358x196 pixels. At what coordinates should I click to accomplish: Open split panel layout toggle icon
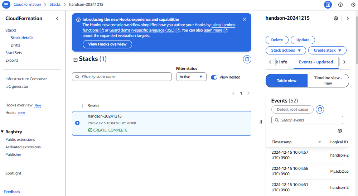point(328,5)
